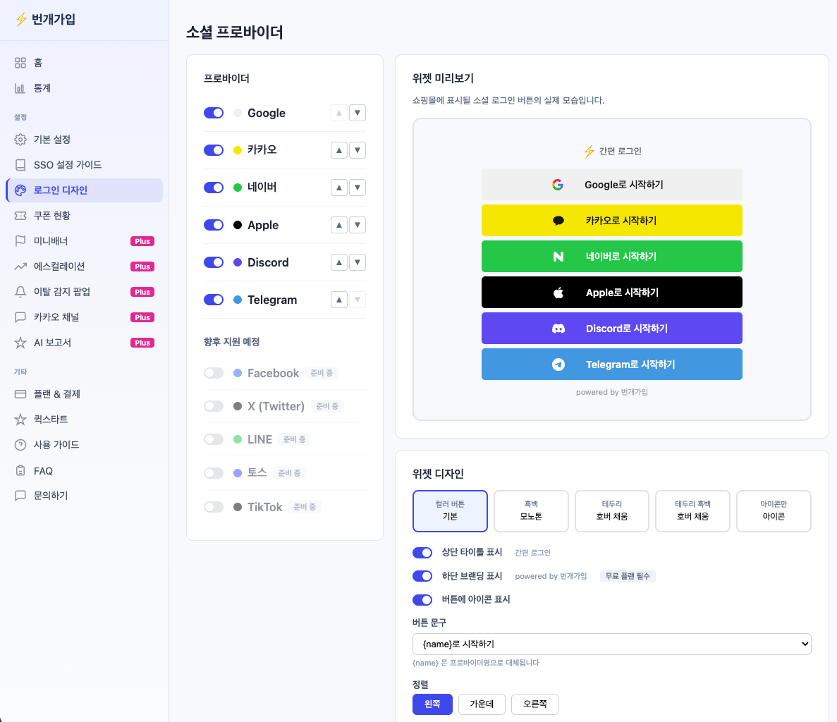The width and height of the screenshot is (837, 722).
Task: Select center alignment button
Action: pyautogui.click(x=482, y=704)
